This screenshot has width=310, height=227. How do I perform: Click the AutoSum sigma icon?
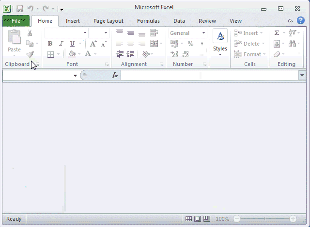coord(277,33)
